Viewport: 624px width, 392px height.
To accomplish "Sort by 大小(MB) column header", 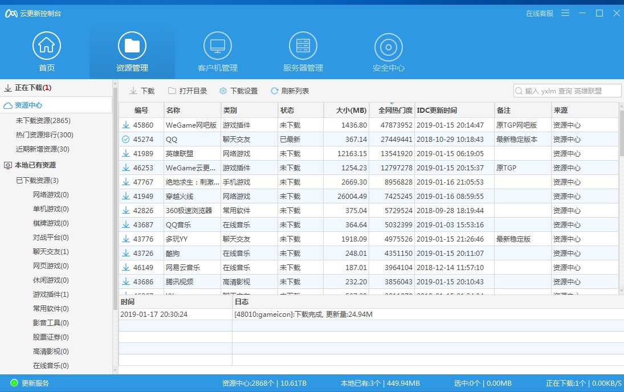I will point(346,110).
